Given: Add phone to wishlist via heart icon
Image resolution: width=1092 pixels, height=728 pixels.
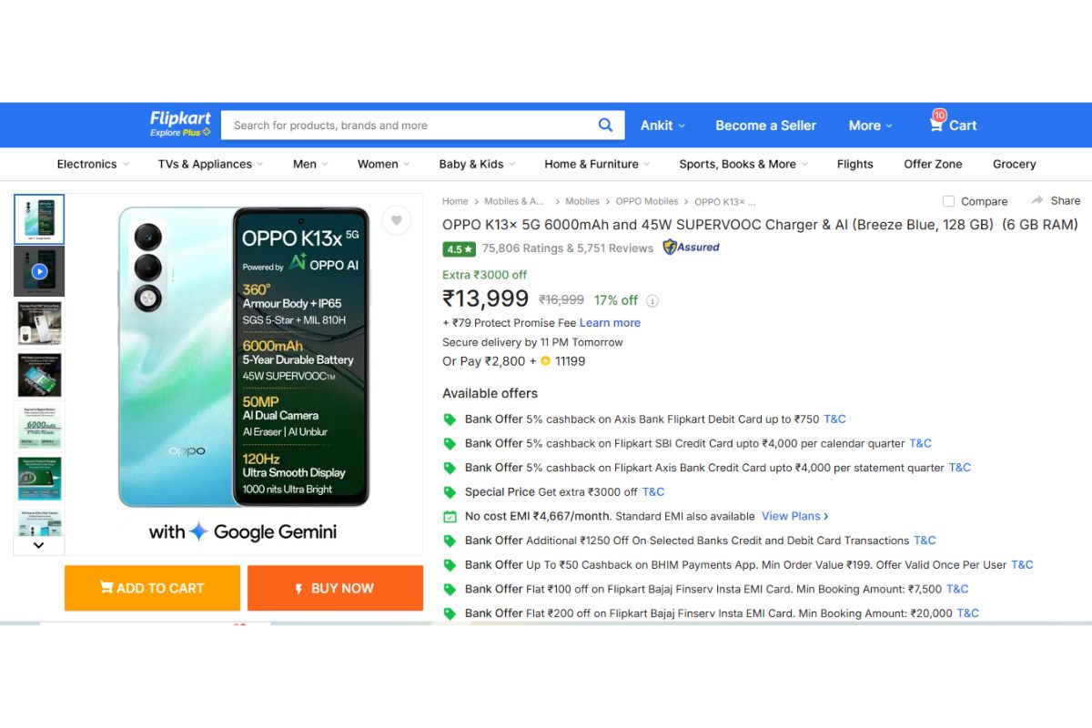Looking at the screenshot, I should click(x=397, y=220).
